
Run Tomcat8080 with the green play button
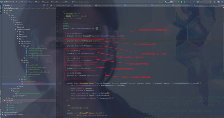click(x=178, y=2)
